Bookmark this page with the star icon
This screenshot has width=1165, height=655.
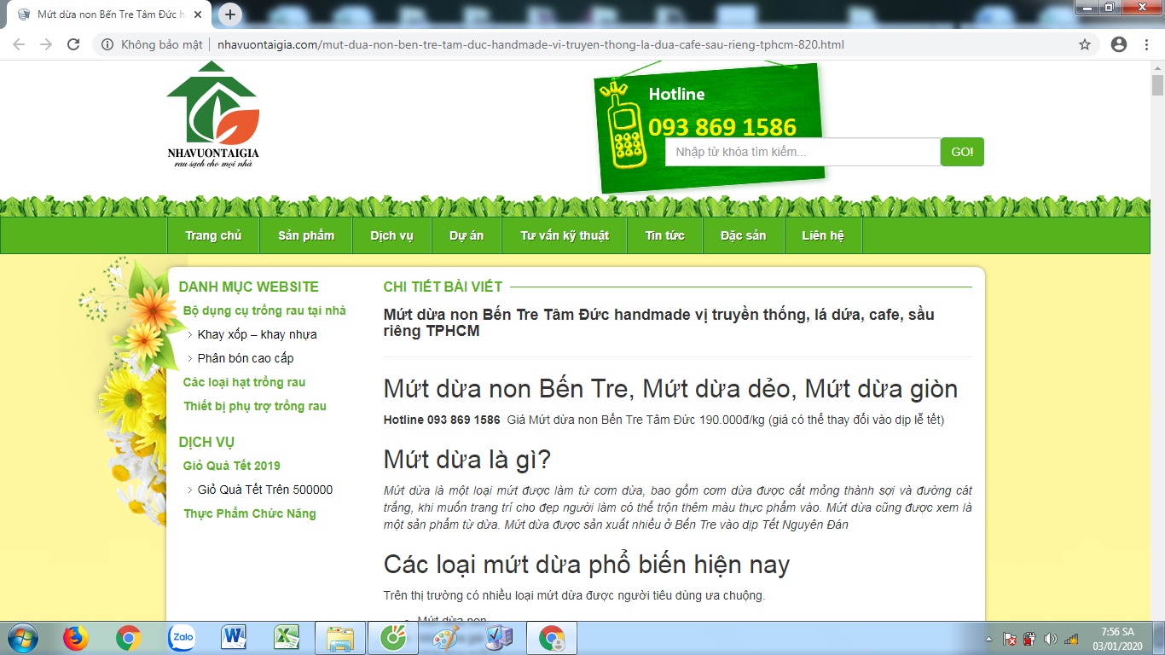(x=1085, y=44)
